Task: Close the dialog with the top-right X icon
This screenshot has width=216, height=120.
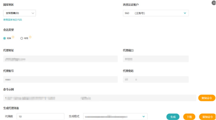Action: point(214,2)
